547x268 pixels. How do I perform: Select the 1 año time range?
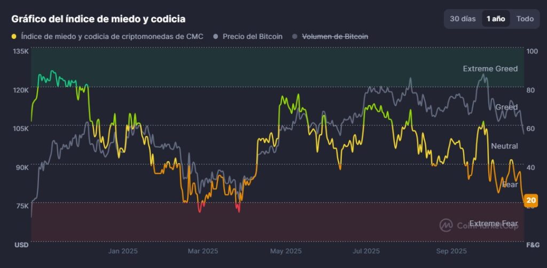tap(495, 19)
